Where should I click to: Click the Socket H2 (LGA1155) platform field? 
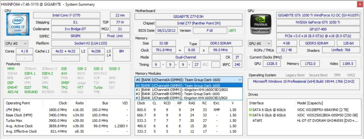(x=91, y=43)
